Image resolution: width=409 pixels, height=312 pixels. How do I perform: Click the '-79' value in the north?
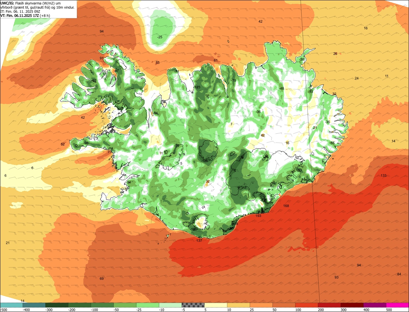tap(234, 81)
